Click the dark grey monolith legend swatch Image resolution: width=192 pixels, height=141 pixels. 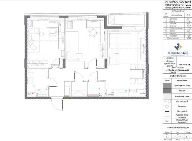coord(167,91)
